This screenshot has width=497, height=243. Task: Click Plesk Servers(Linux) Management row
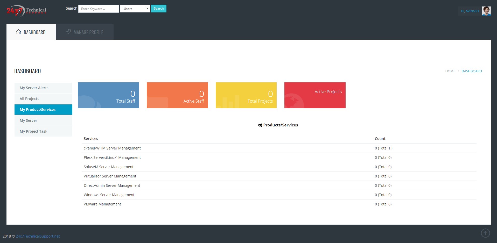[279, 158]
